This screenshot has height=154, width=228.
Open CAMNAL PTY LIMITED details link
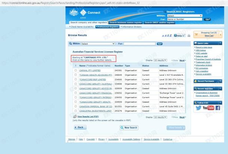point(90,70)
